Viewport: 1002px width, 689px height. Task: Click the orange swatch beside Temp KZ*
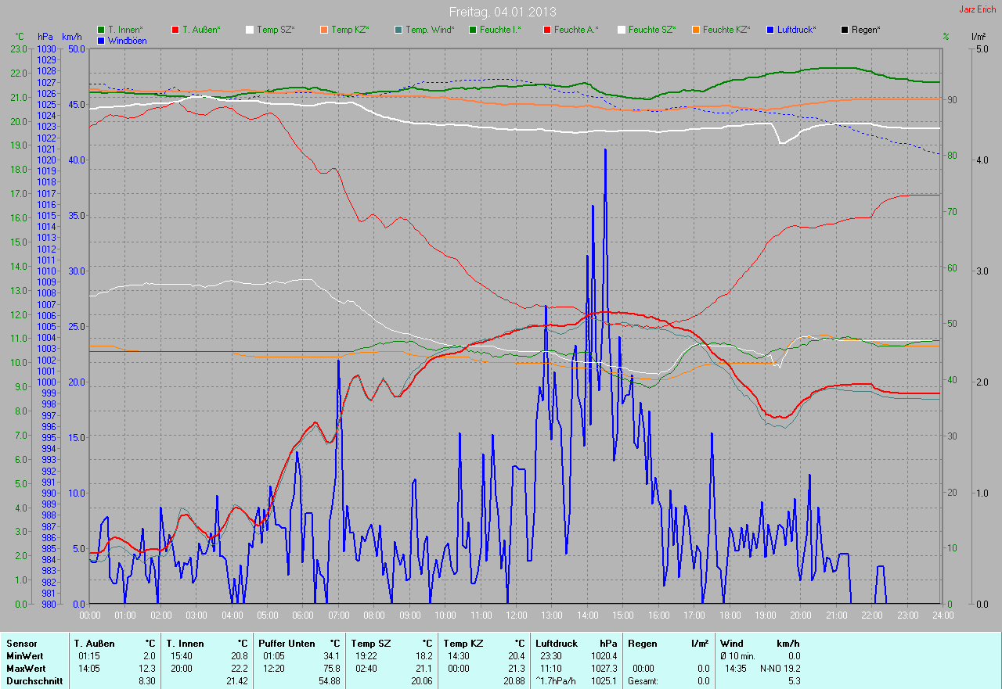324,30
